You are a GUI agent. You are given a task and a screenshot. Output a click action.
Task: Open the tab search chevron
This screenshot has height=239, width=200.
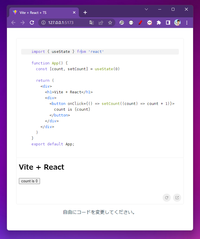146,10
